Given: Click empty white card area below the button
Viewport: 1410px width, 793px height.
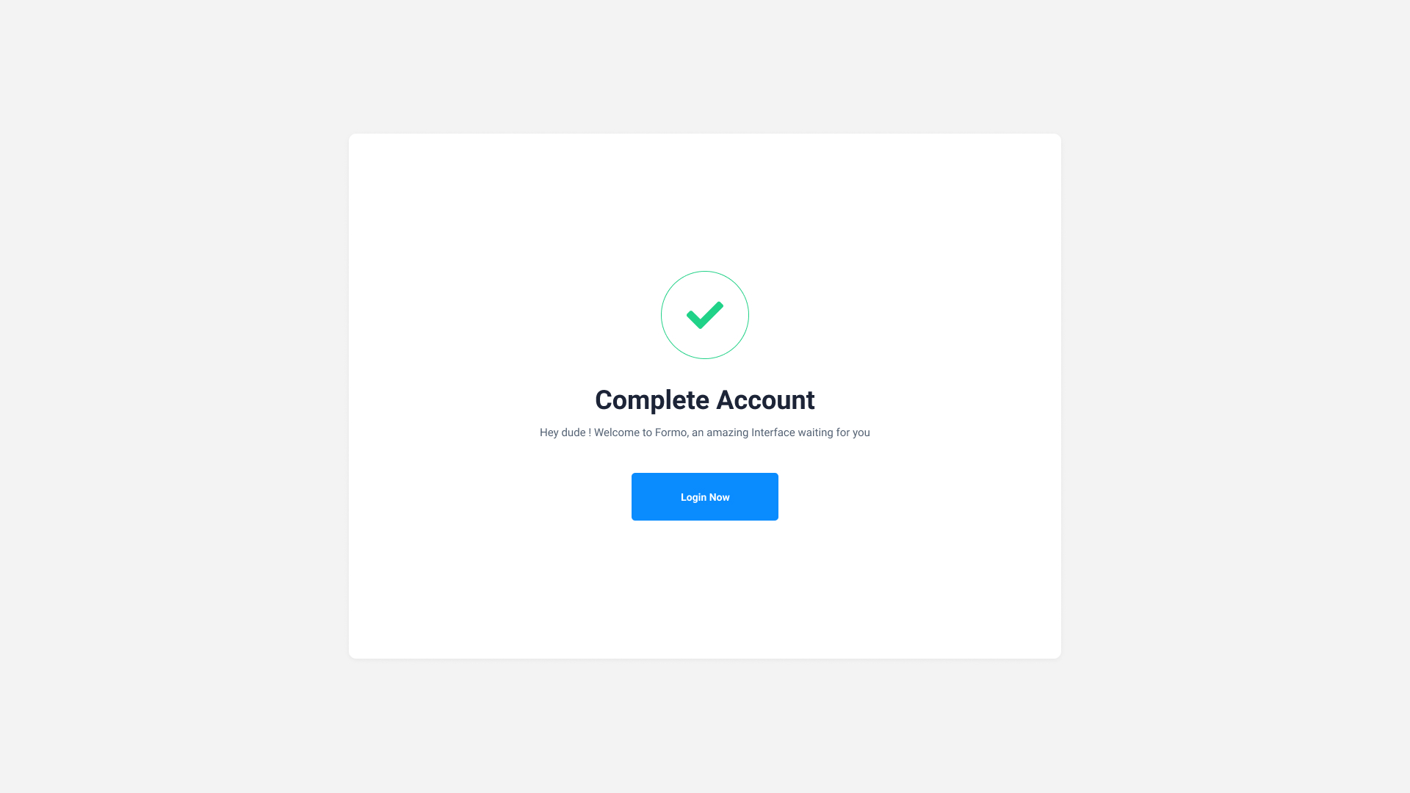Looking at the screenshot, I should 705,587.
